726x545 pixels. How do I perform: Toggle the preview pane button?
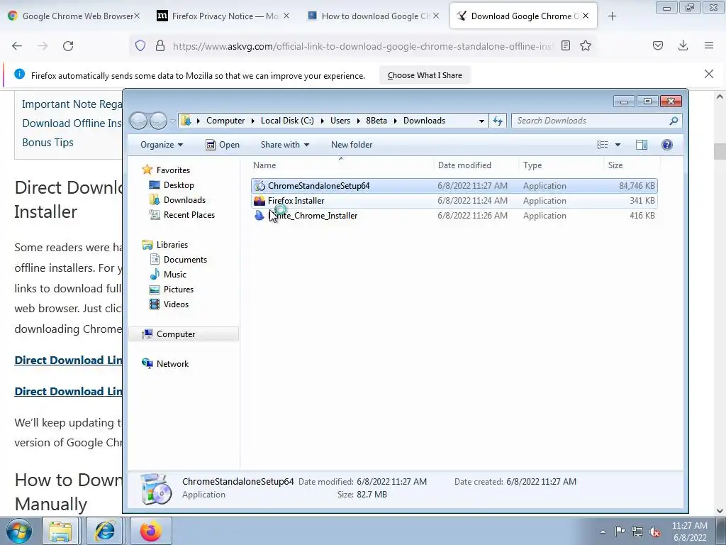pyautogui.click(x=641, y=145)
